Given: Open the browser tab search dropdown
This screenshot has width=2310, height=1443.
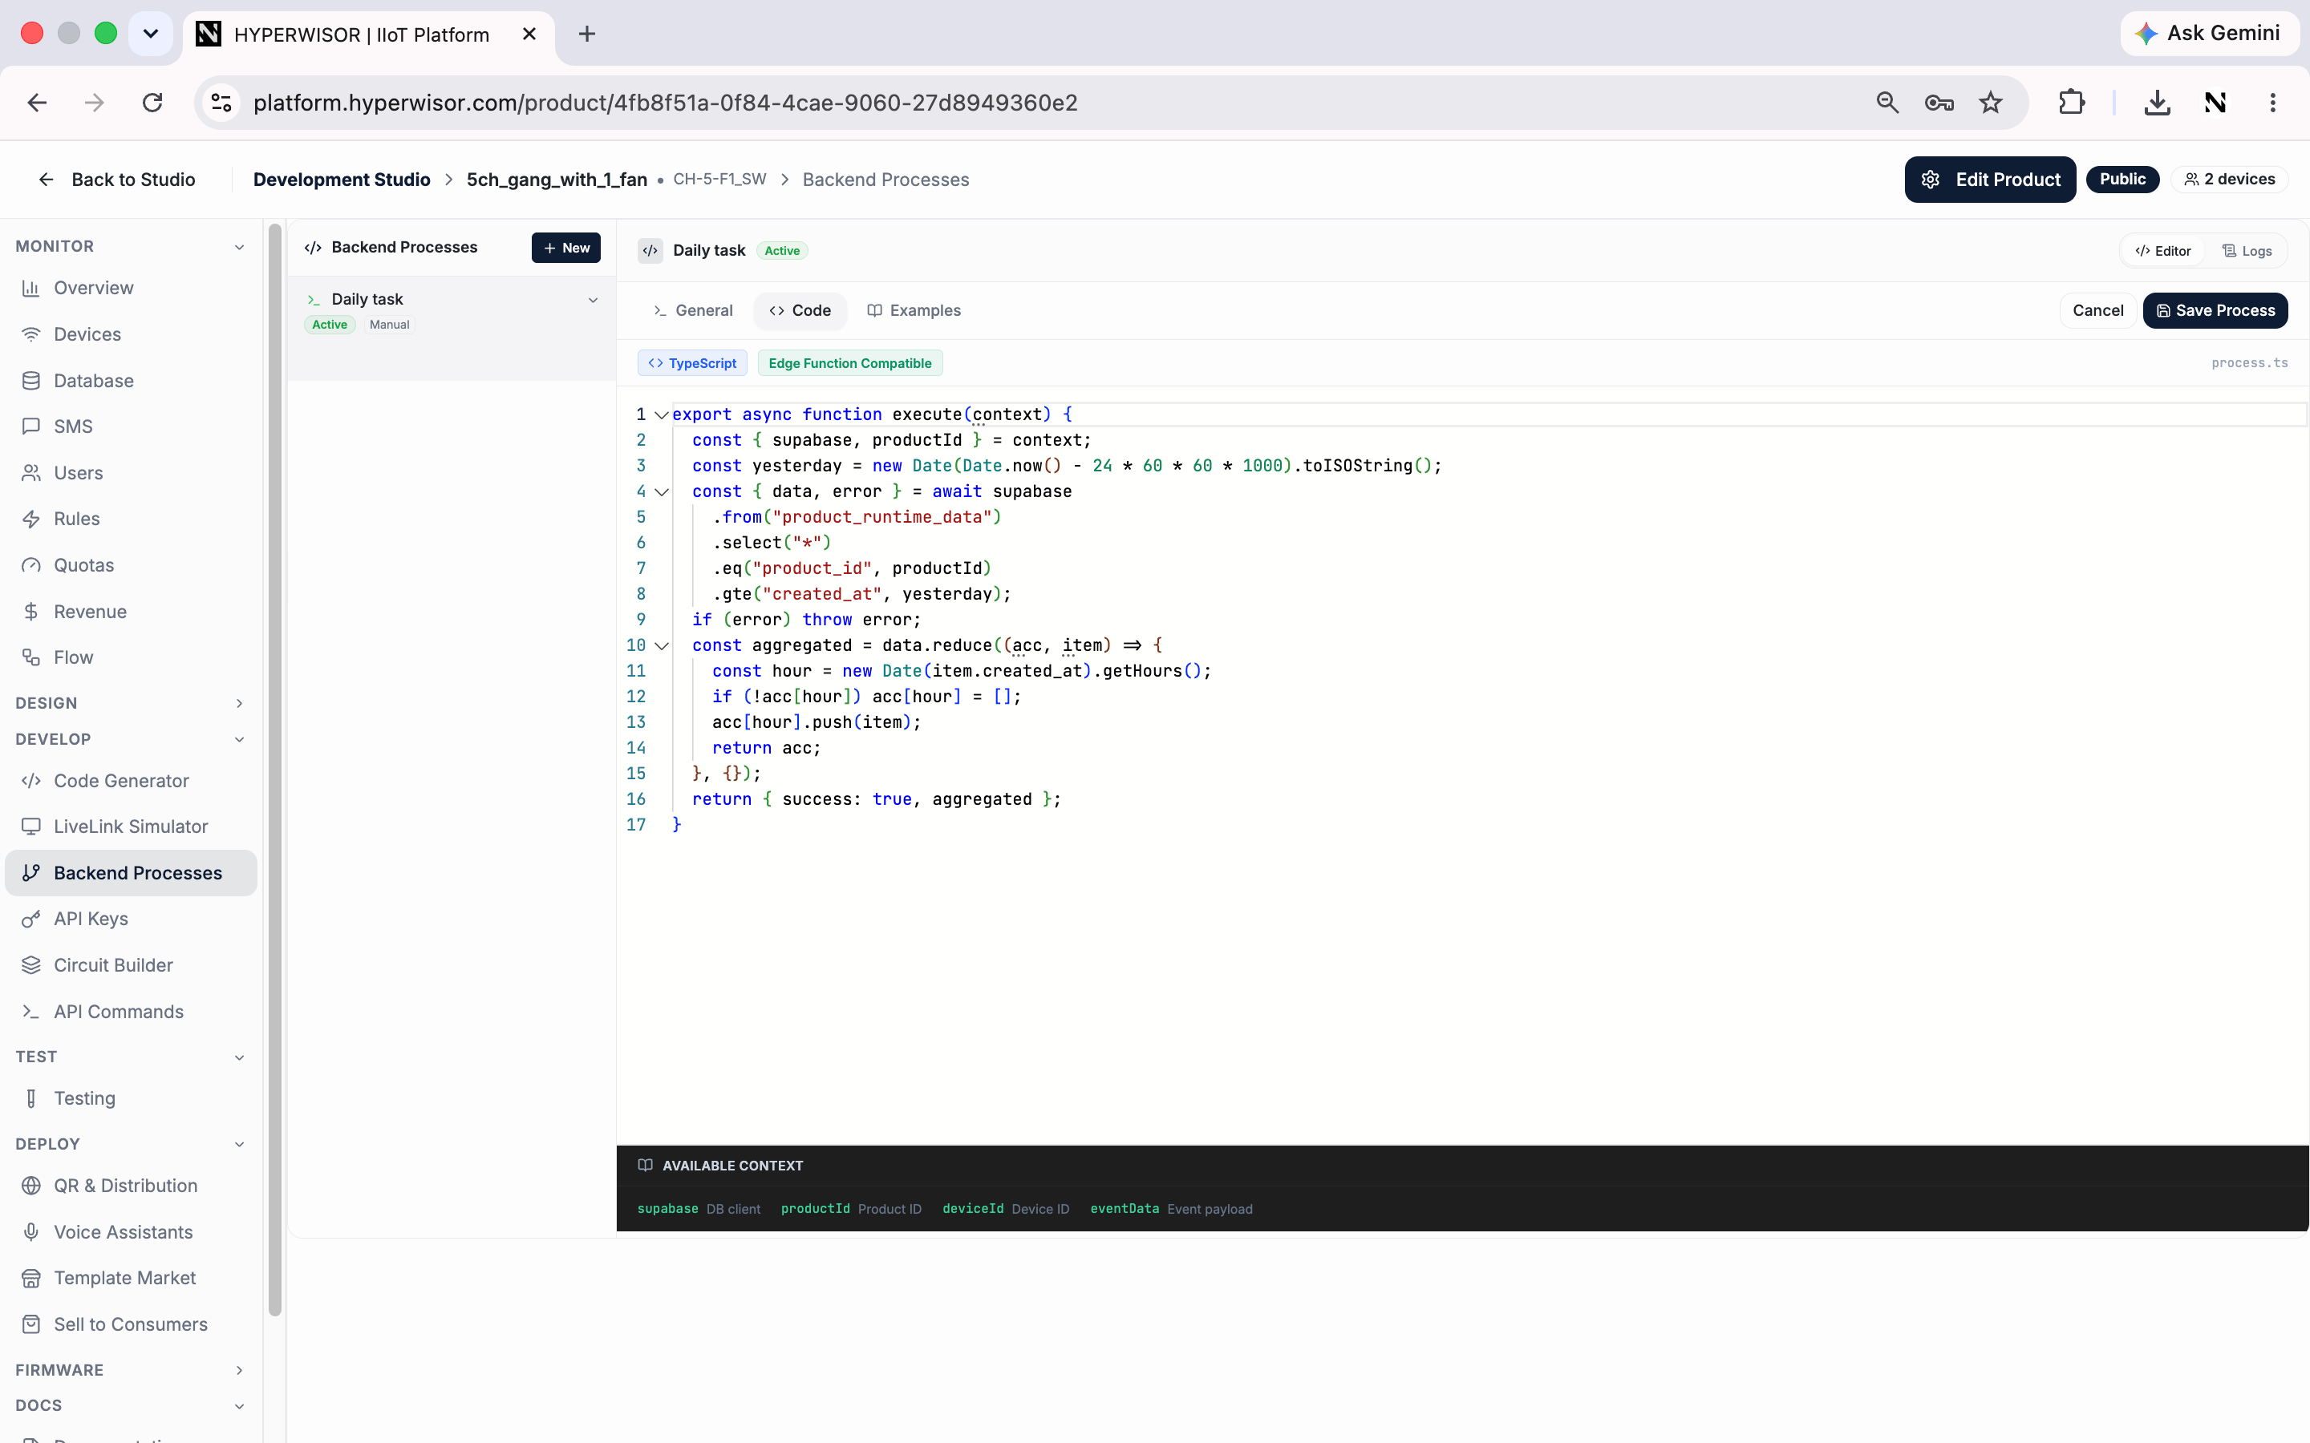Looking at the screenshot, I should [x=150, y=34].
